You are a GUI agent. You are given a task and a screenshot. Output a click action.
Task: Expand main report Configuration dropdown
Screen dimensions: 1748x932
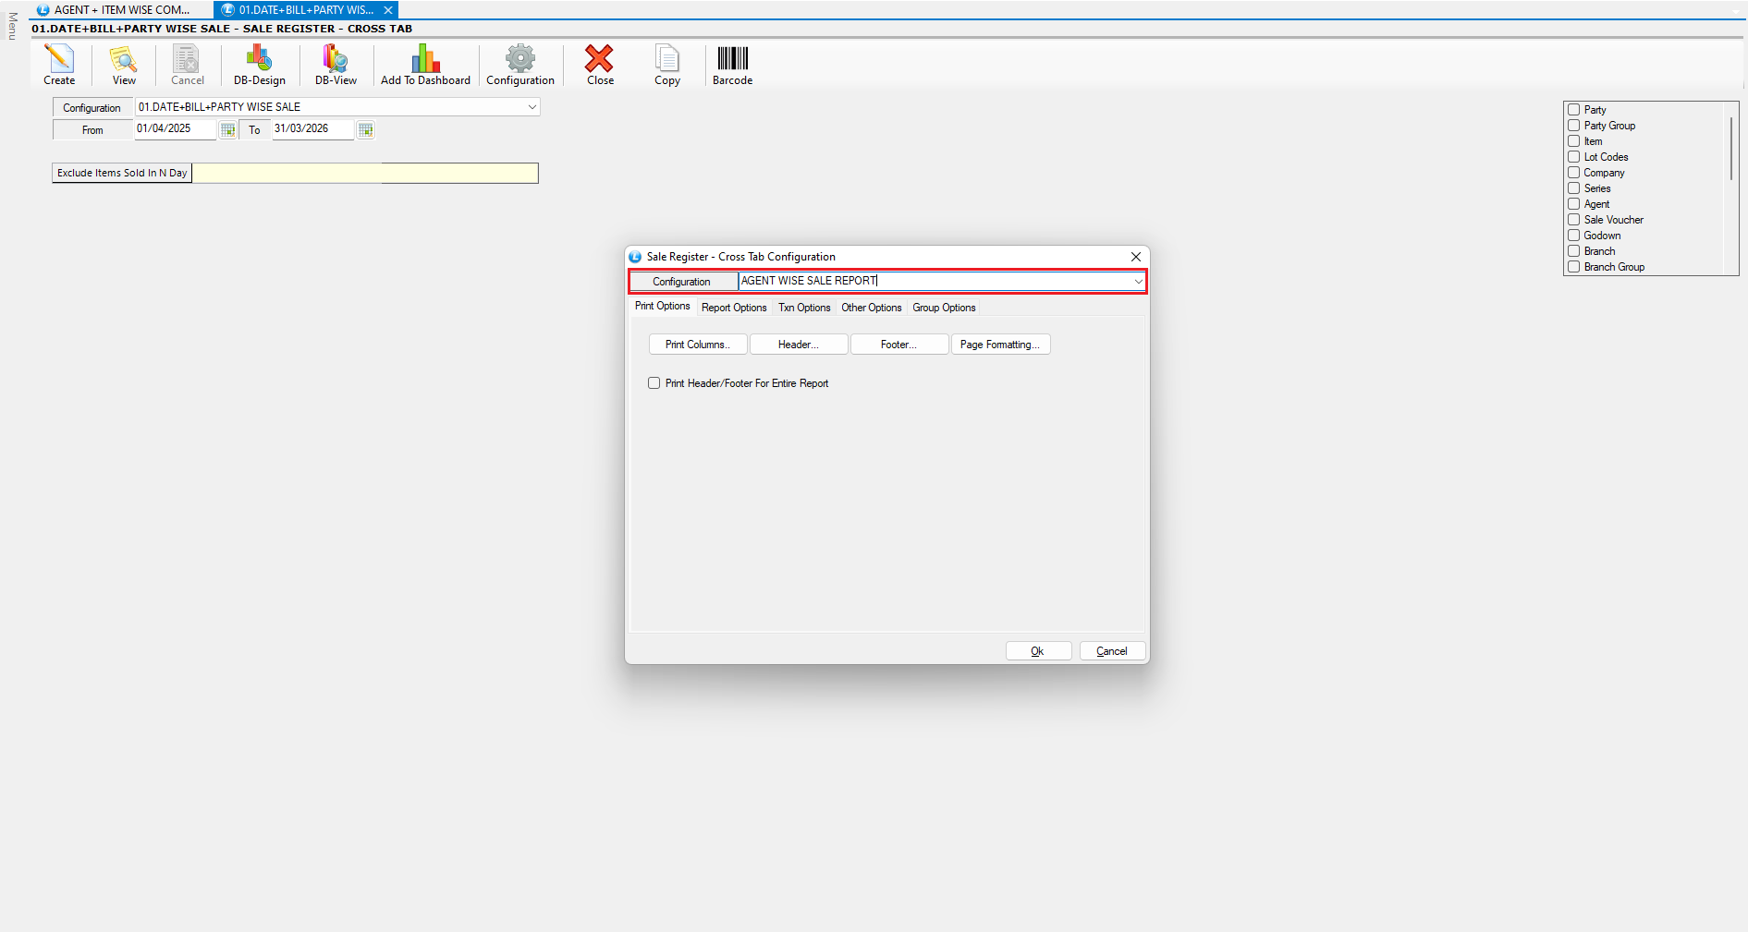532,107
